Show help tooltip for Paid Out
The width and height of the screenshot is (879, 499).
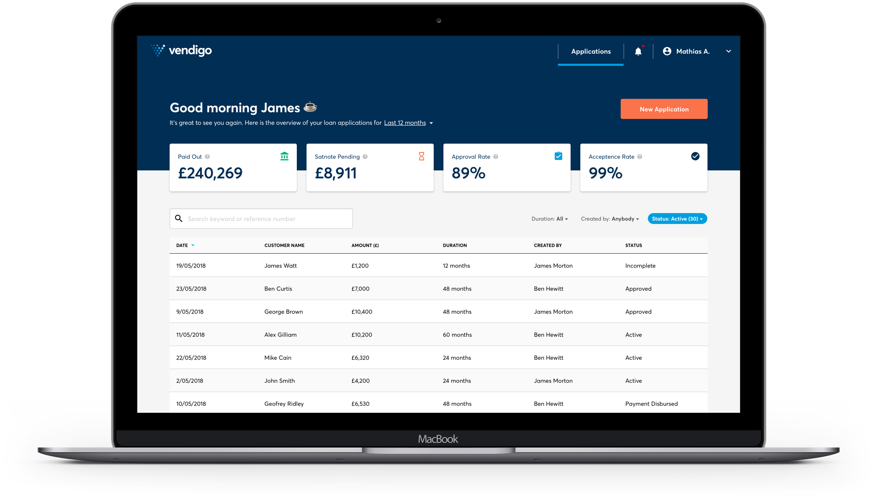tap(207, 157)
